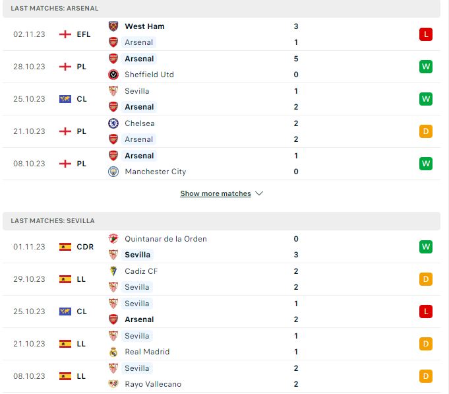Click Spain flag in Cadiz CF row
Viewport: 449px width, 394px height.
point(65,279)
